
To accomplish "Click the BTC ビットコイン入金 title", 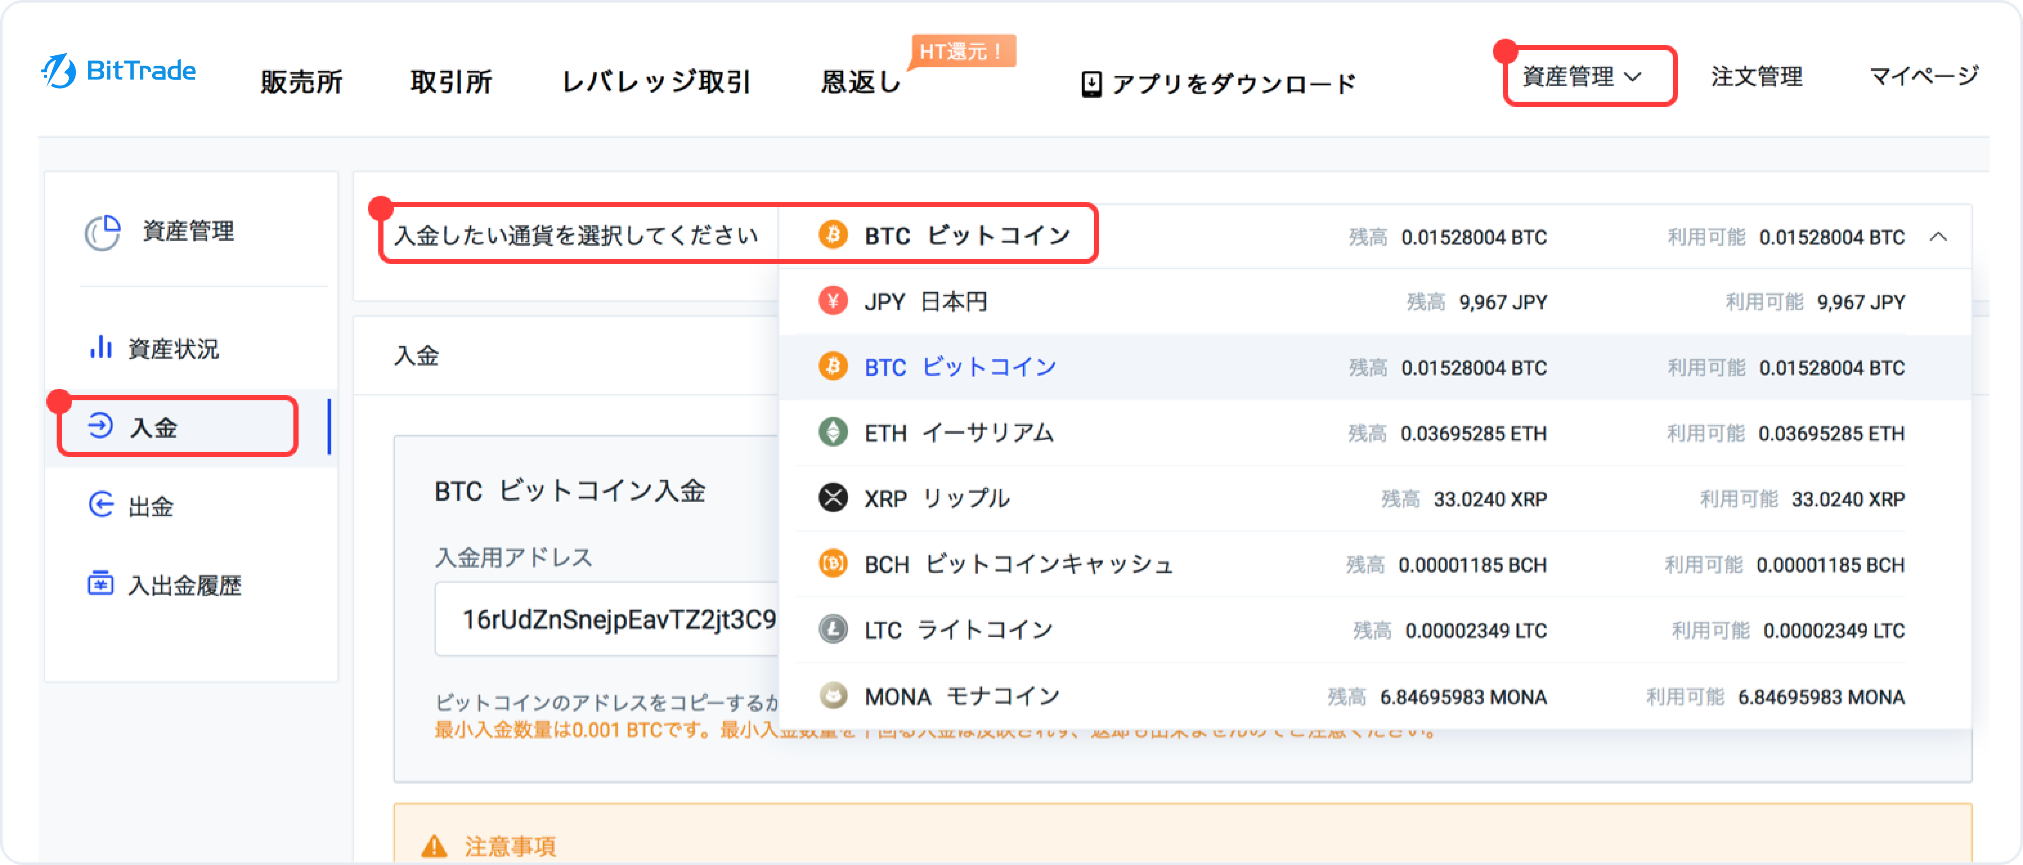I will [570, 491].
